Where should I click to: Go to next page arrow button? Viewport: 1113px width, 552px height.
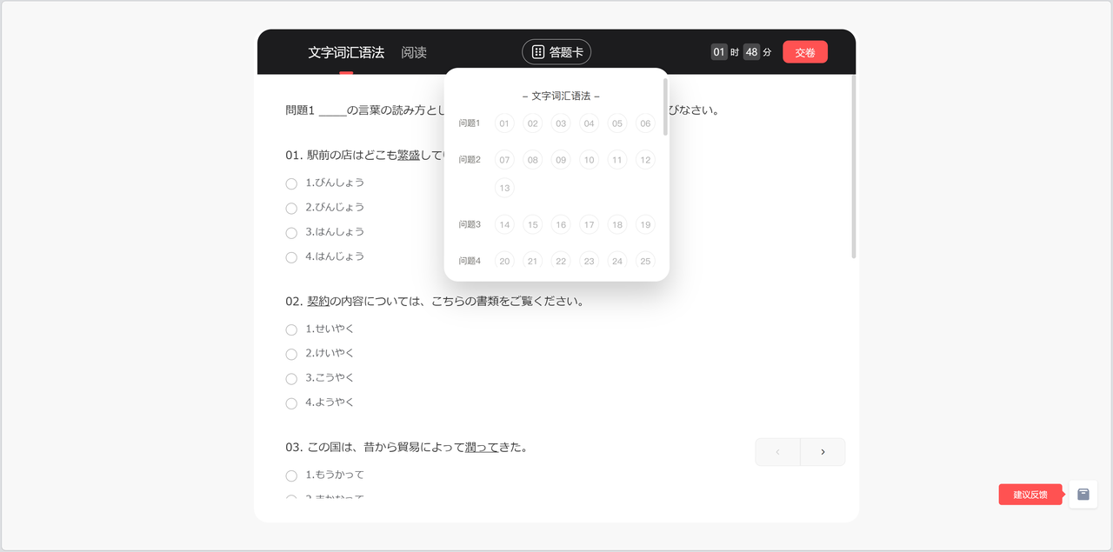[823, 452]
